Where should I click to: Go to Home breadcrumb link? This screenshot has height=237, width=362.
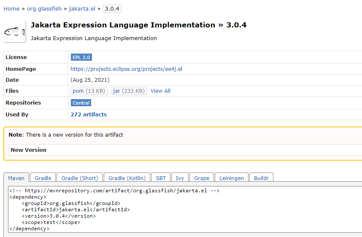click(11, 8)
